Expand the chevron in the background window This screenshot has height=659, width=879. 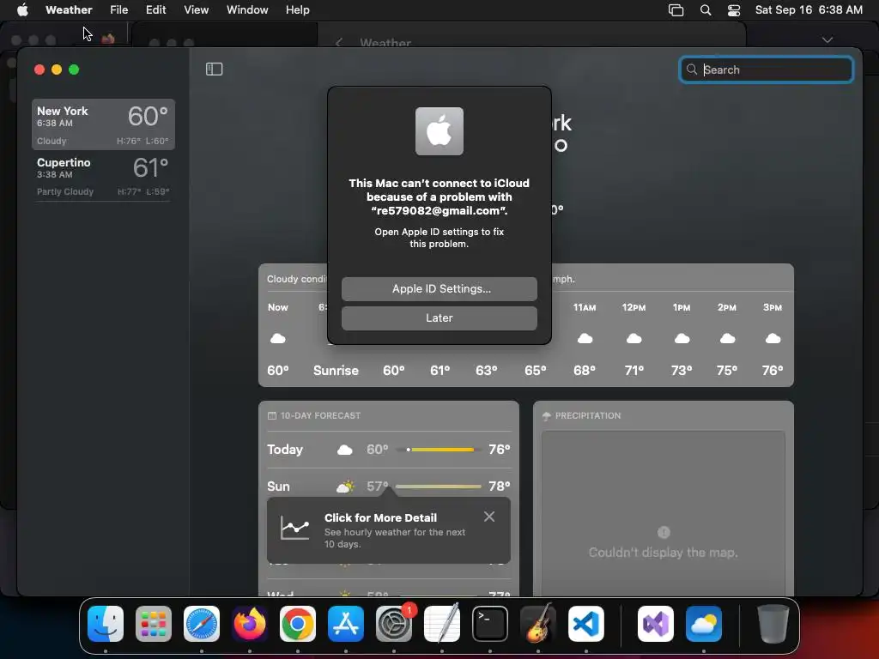coord(827,39)
